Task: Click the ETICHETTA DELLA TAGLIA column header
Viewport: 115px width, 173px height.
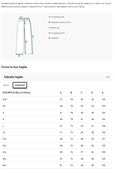Action: [x=17, y=93]
